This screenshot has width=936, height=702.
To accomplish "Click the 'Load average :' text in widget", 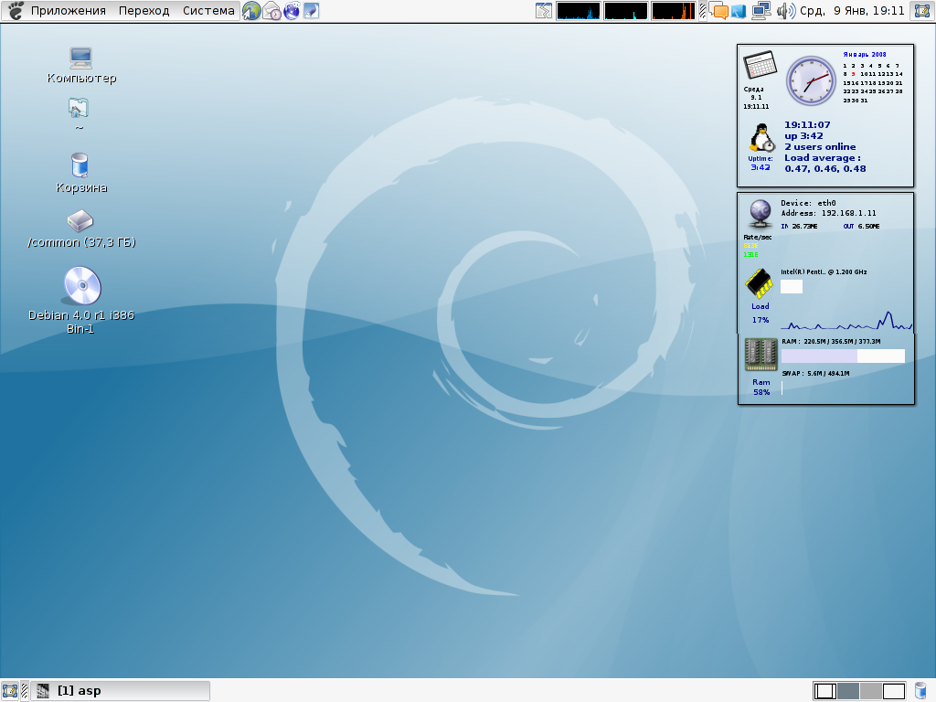I will click(822, 157).
